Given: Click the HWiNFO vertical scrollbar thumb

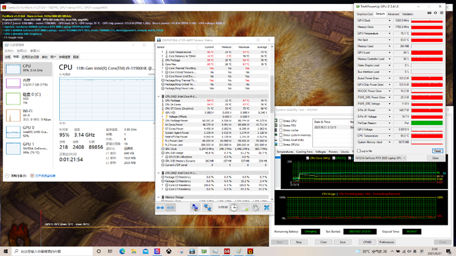Looking at the screenshot, I should coord(272,94).
